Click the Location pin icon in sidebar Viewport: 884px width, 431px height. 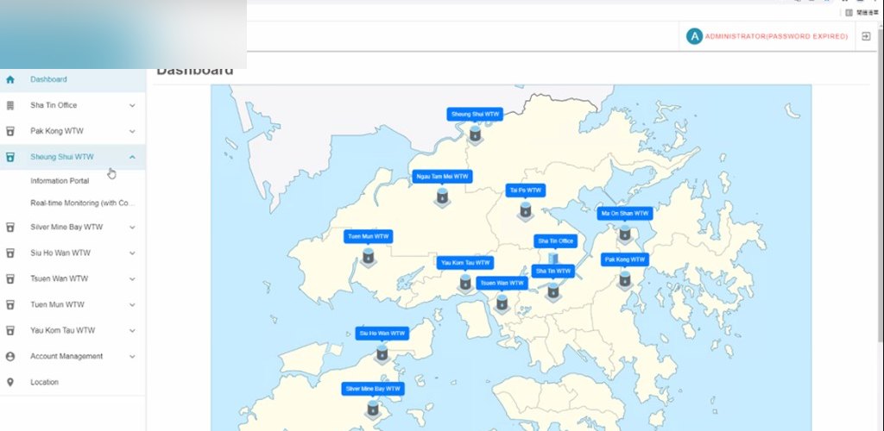(x=10, y=382)
